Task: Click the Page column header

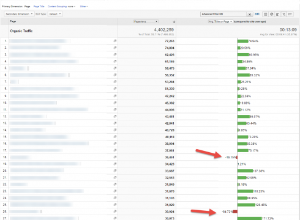Action: [x=13, y=21]
